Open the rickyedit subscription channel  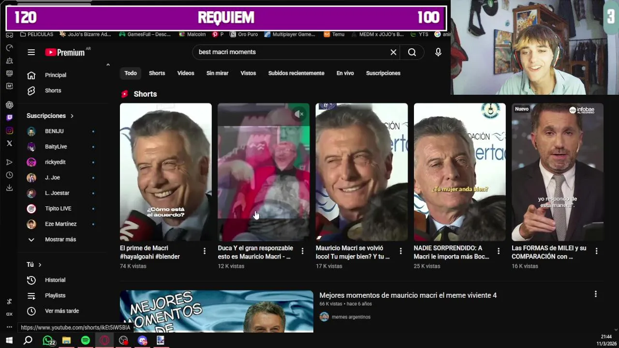tap(63, 162)
